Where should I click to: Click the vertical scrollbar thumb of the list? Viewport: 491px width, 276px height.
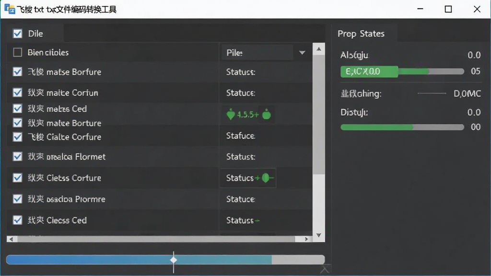(318, 114)
